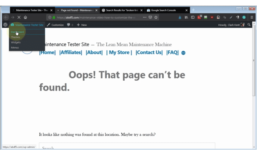257x150 pixels.
Task: Open the New content admin bar menu
Action: click(82, 25)
